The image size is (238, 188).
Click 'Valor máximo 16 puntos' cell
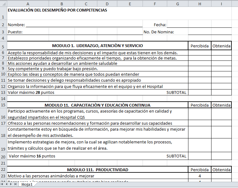point(32,156)
